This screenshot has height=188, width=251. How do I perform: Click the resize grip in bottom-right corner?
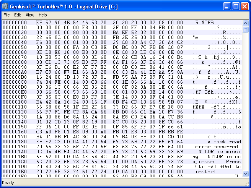point(248,185)
